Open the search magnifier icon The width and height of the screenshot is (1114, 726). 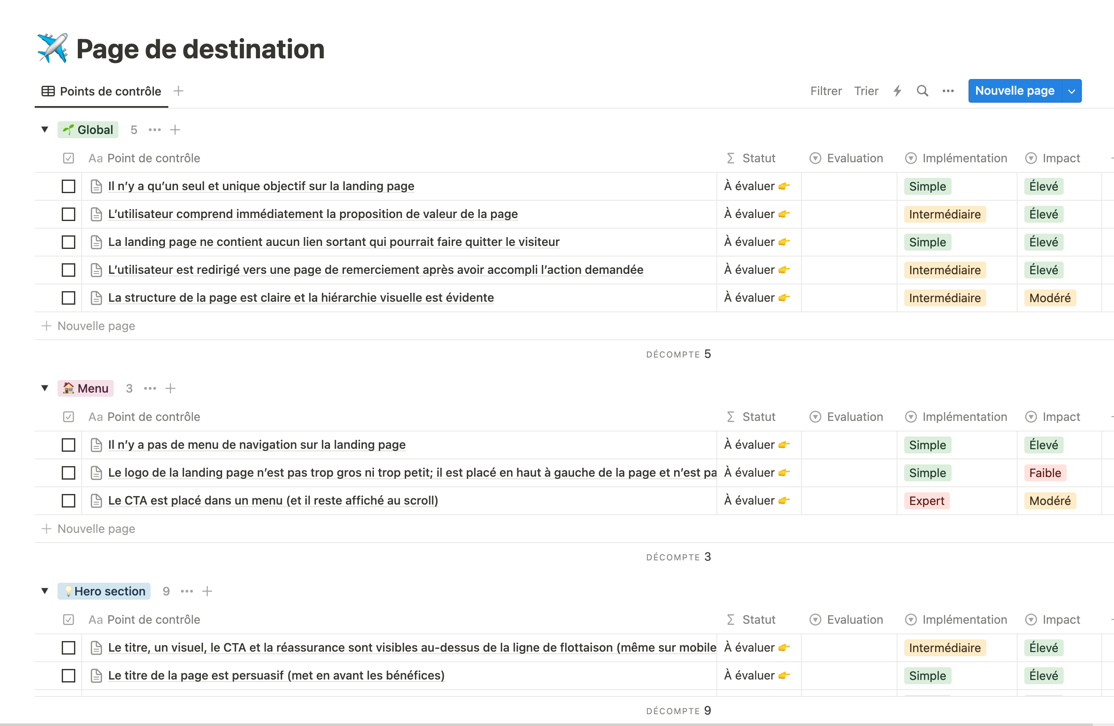(922, 91)
